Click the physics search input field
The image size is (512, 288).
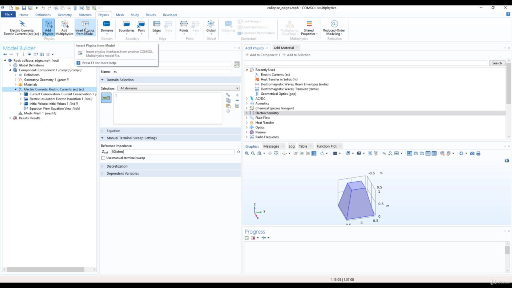point(366,63)
